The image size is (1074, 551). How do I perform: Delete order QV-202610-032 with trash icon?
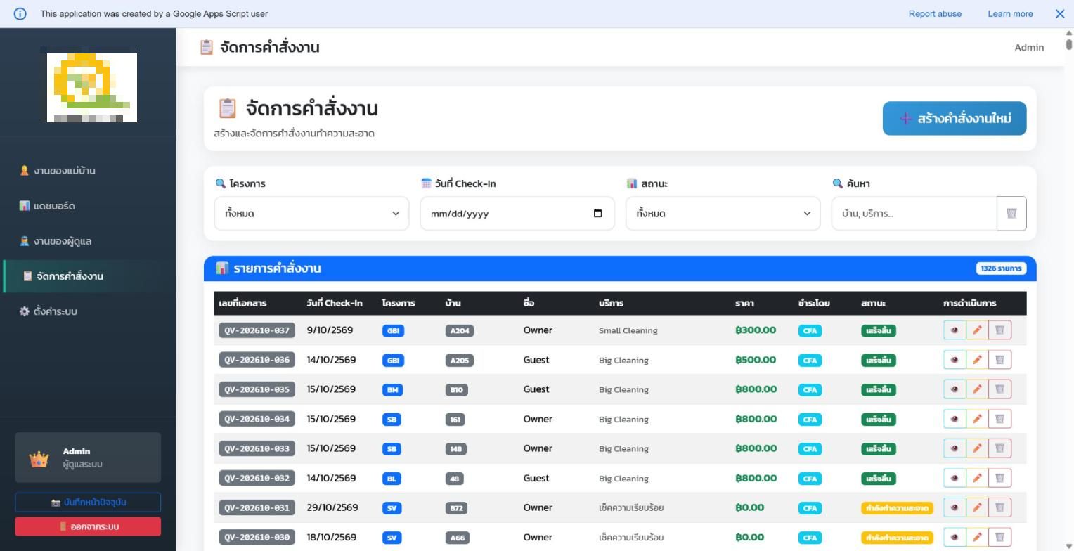[999, 478]
